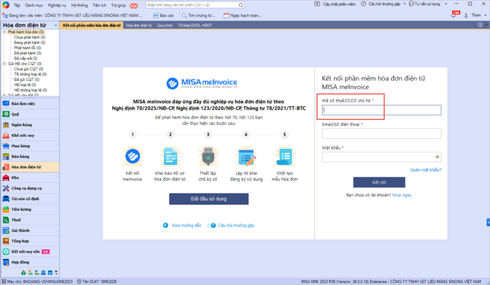This screenshot has width=490, height=285.
Task: Click the Bắt đầu sử dụng button
Action: click(x=209, y=199)
